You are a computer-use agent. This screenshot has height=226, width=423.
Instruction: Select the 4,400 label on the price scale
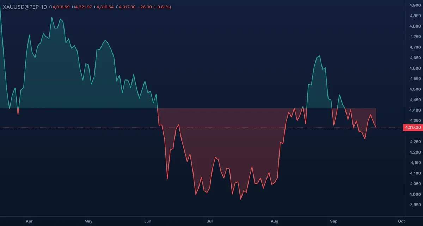click(x=415, y=110)
